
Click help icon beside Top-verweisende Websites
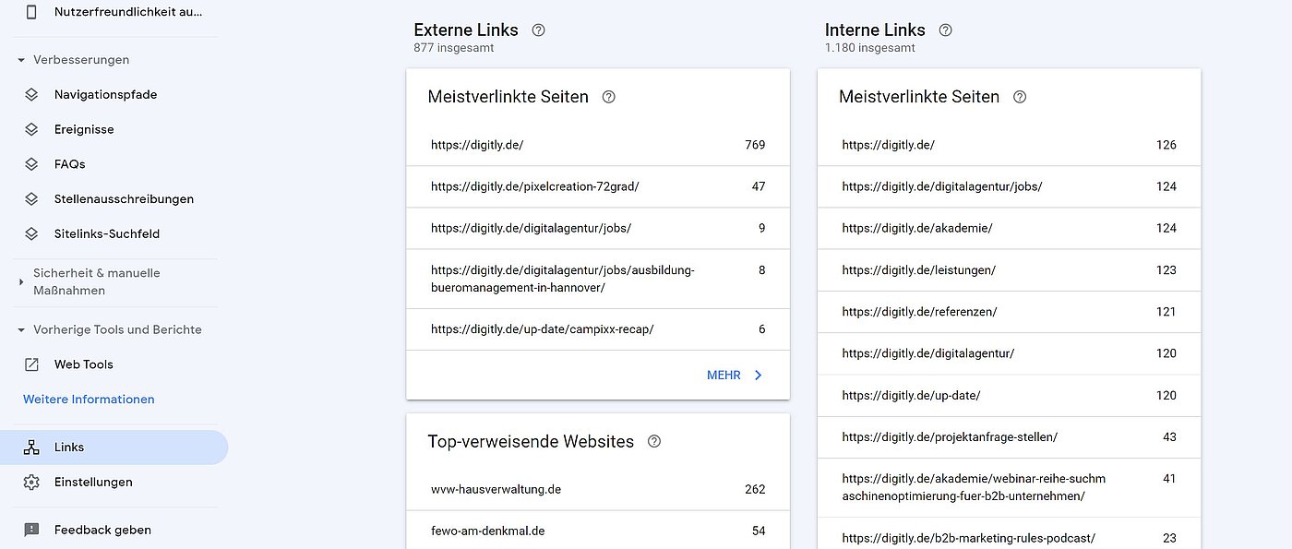[654, 441]
